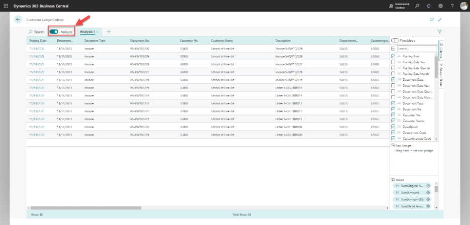Open the user profile avatar
Screen dimensions: 470x225
(463, 6)
